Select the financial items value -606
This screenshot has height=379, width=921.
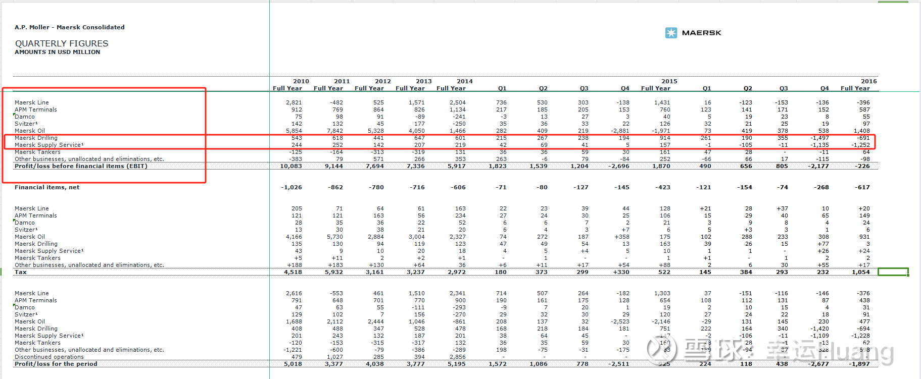(458, 187)
